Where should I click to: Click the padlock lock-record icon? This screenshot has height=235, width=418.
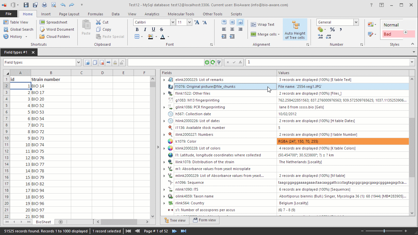115,62
